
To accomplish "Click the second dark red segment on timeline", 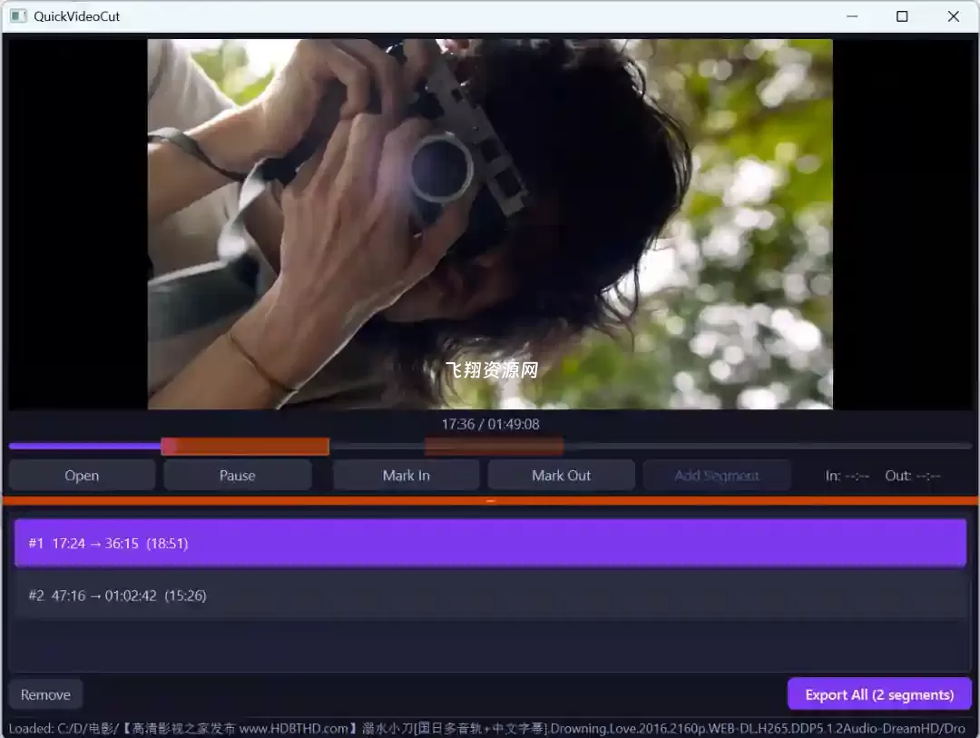I will [494, 446].
